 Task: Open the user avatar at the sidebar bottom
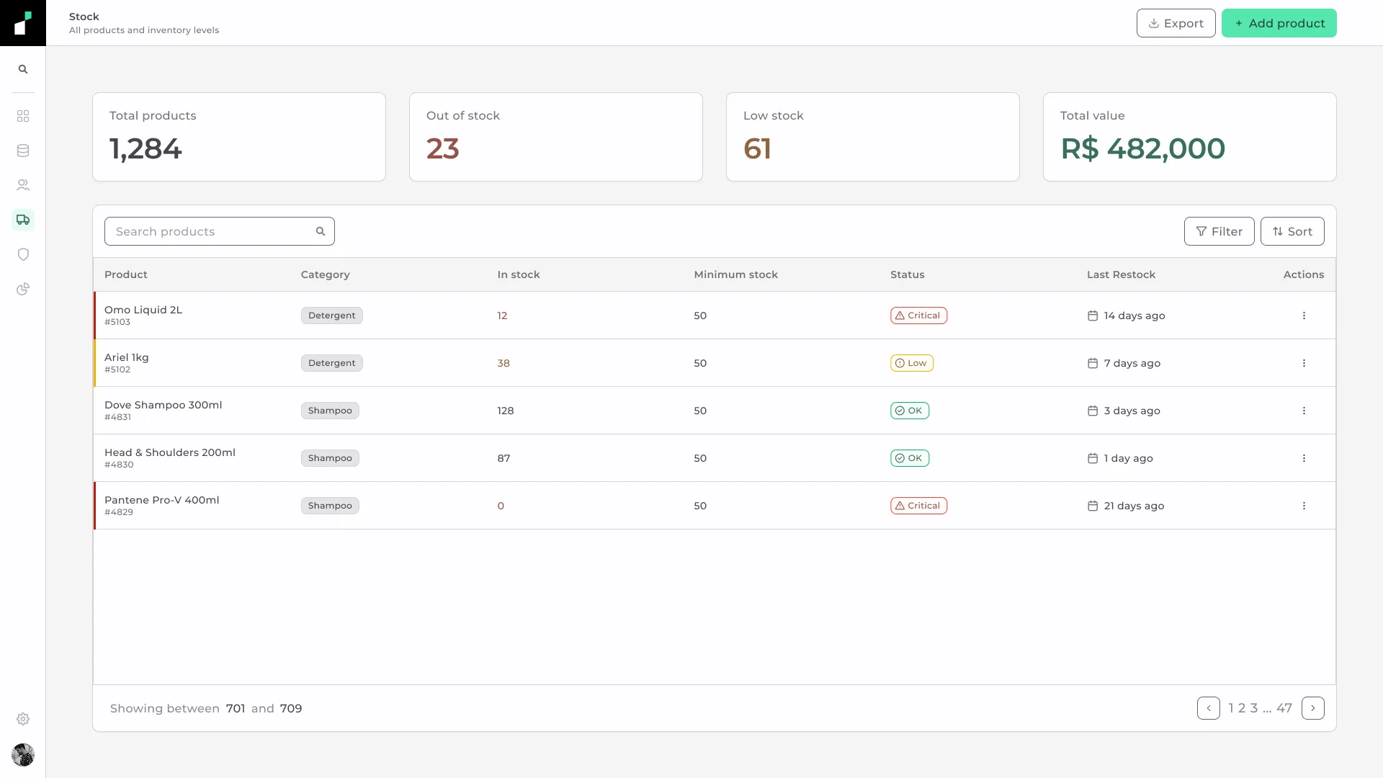(23, 755)
